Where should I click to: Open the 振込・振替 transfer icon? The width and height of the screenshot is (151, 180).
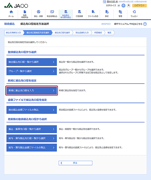pyautogui.click(x=39, y=13)
